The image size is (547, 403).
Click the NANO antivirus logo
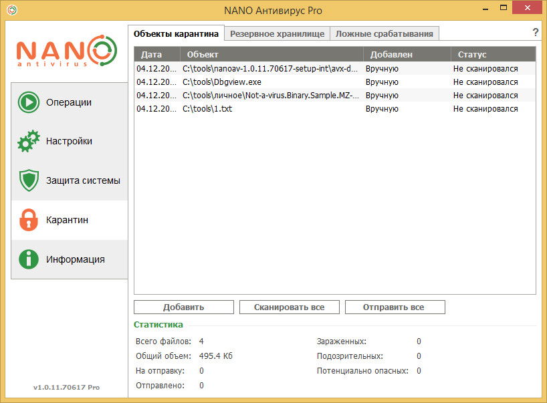(x=67, y=51)
